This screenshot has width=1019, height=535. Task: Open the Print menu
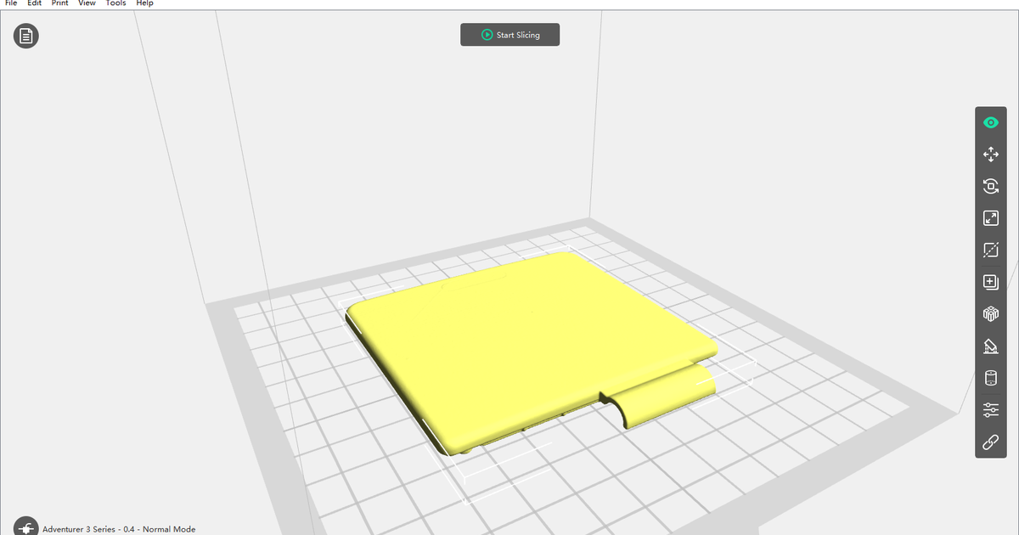coord(59,3)
